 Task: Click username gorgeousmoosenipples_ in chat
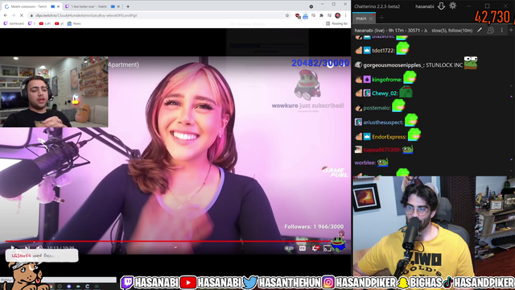[x=393, y=65]
